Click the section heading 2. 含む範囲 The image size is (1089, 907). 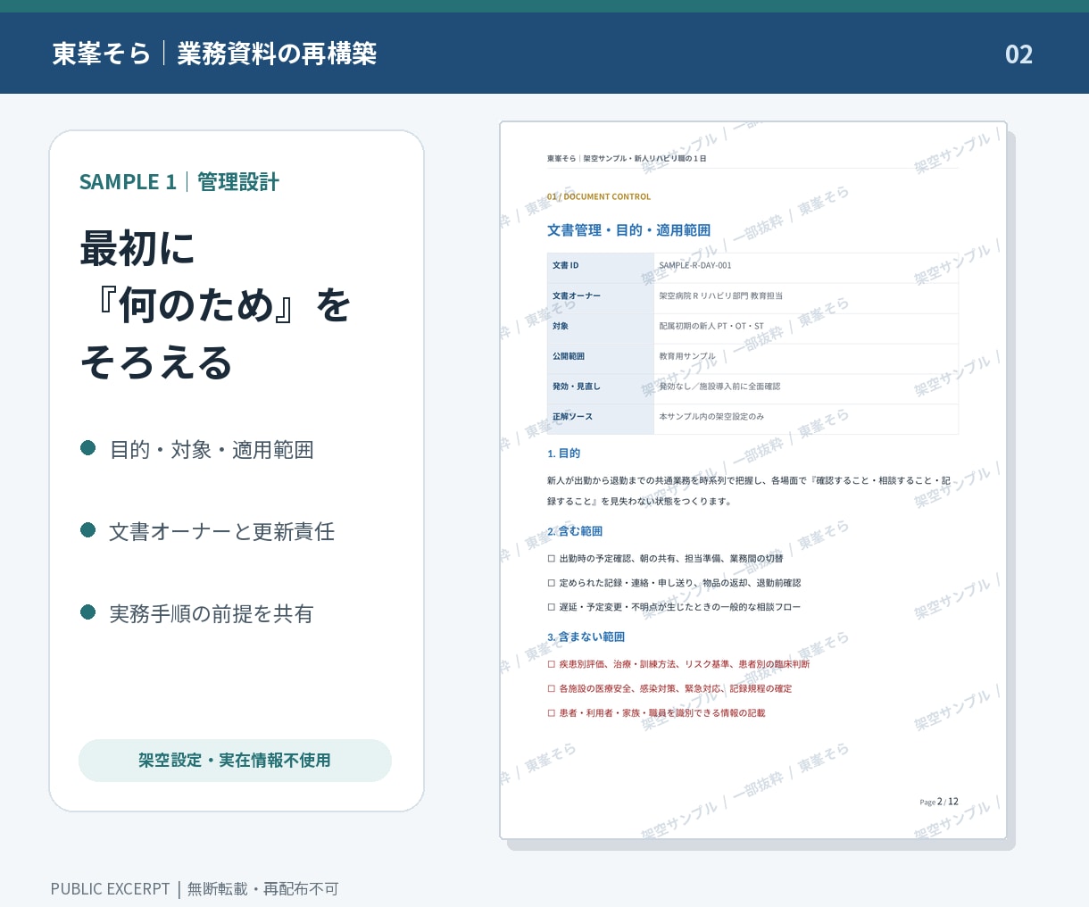(x=575, y=531)
